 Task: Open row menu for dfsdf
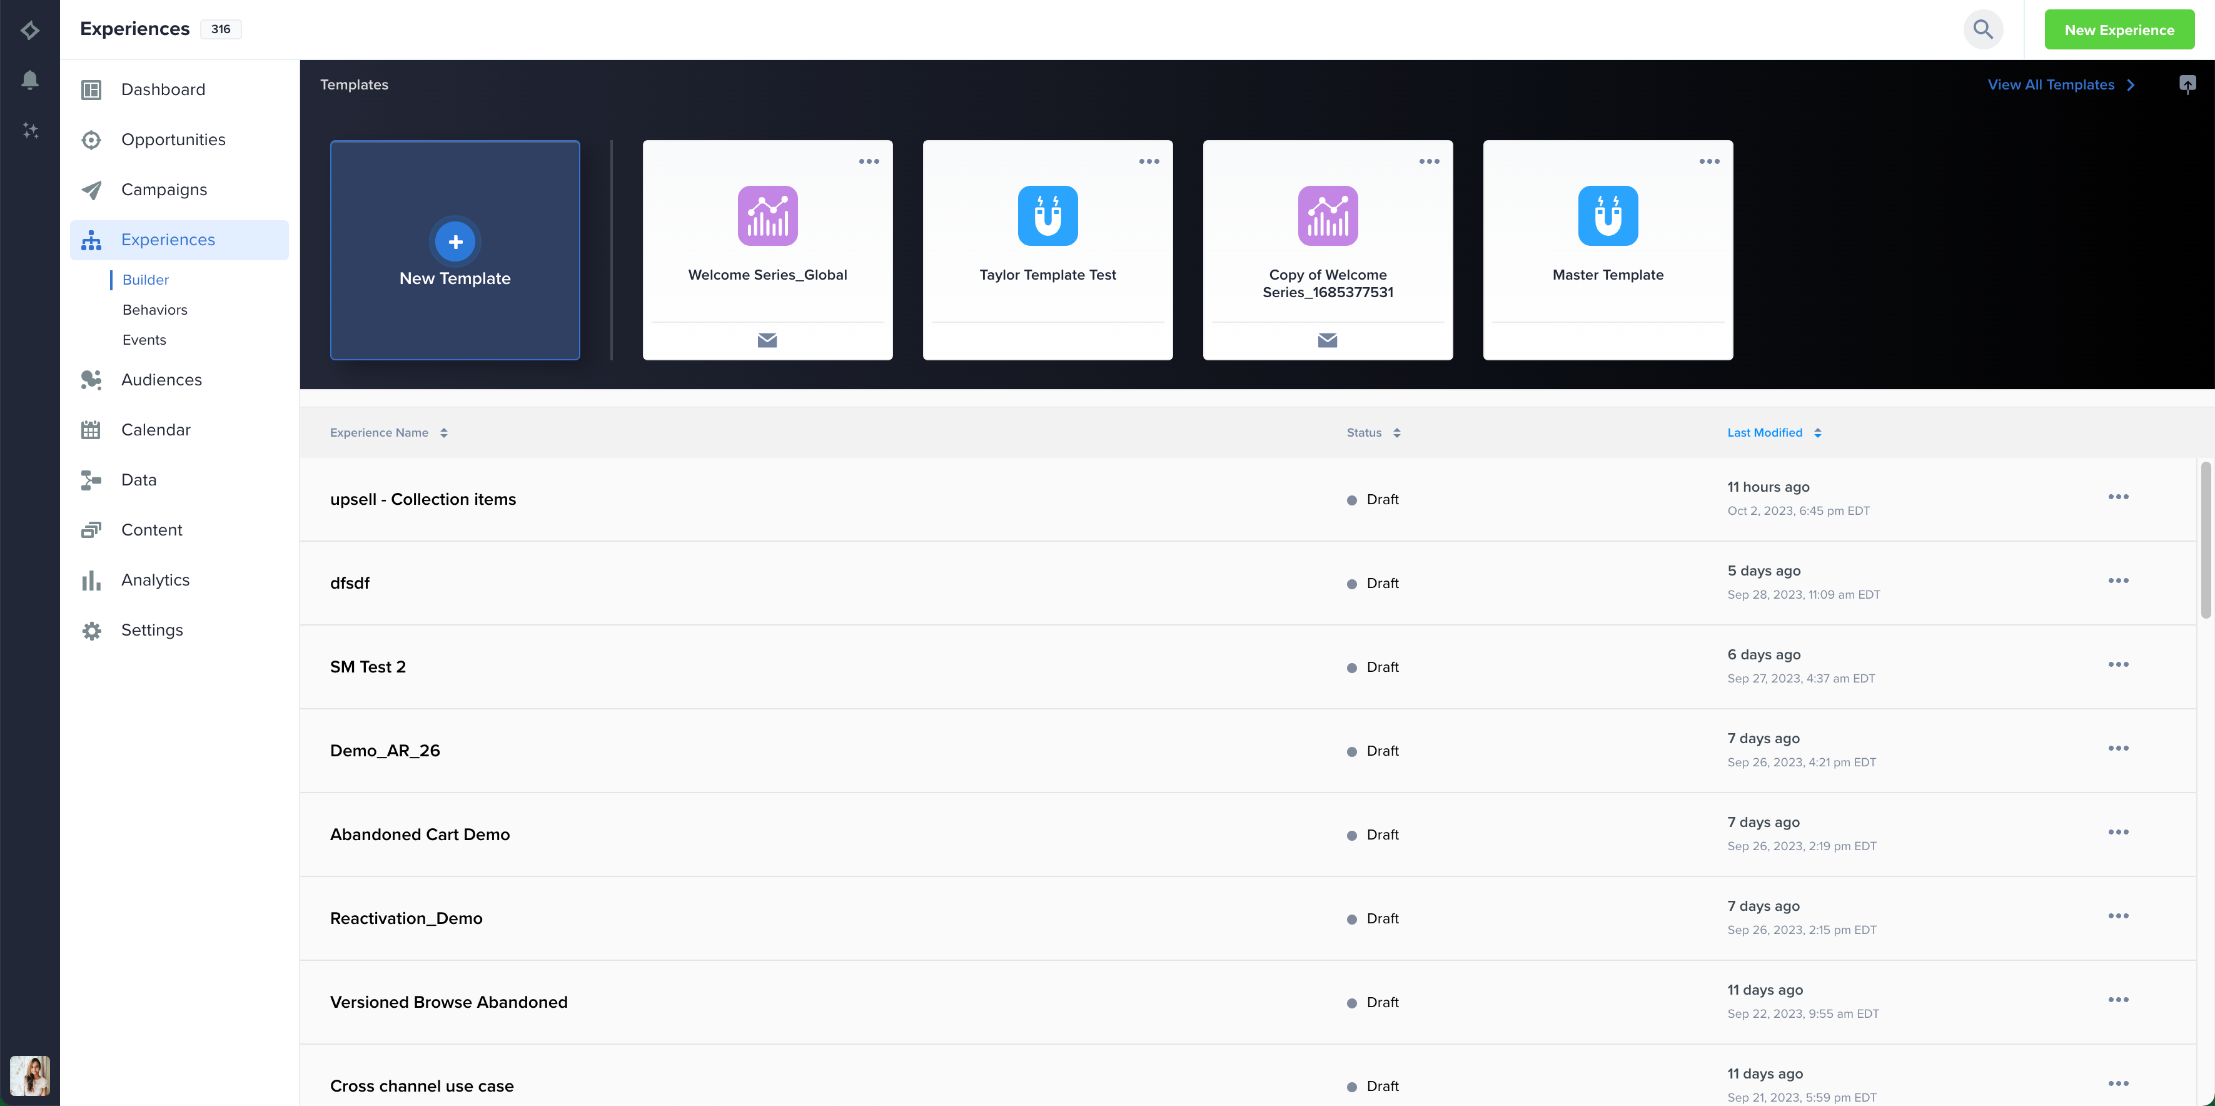point(2118,581)
